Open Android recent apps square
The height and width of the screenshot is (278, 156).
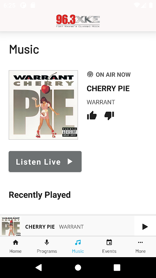(117, 268)
